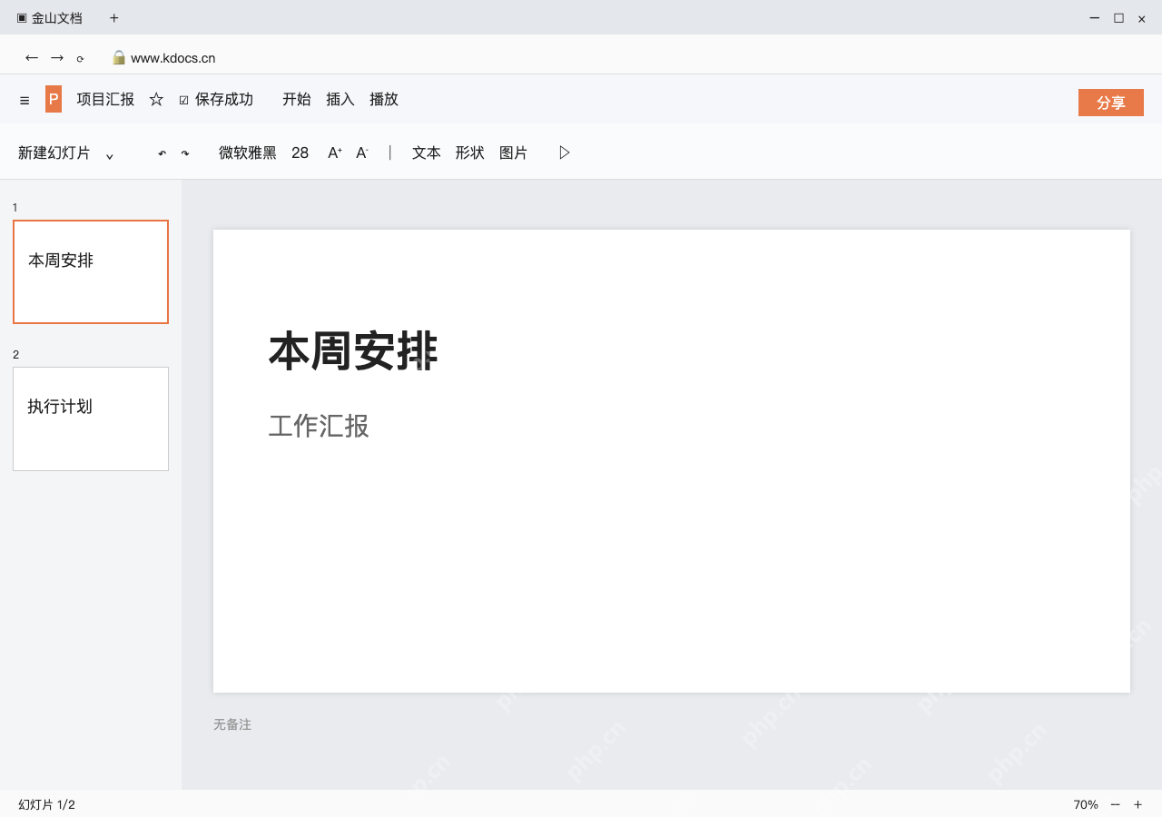Click the orange P presentation logo
This screenshot has width=1162, height=817.
[54, 99]
